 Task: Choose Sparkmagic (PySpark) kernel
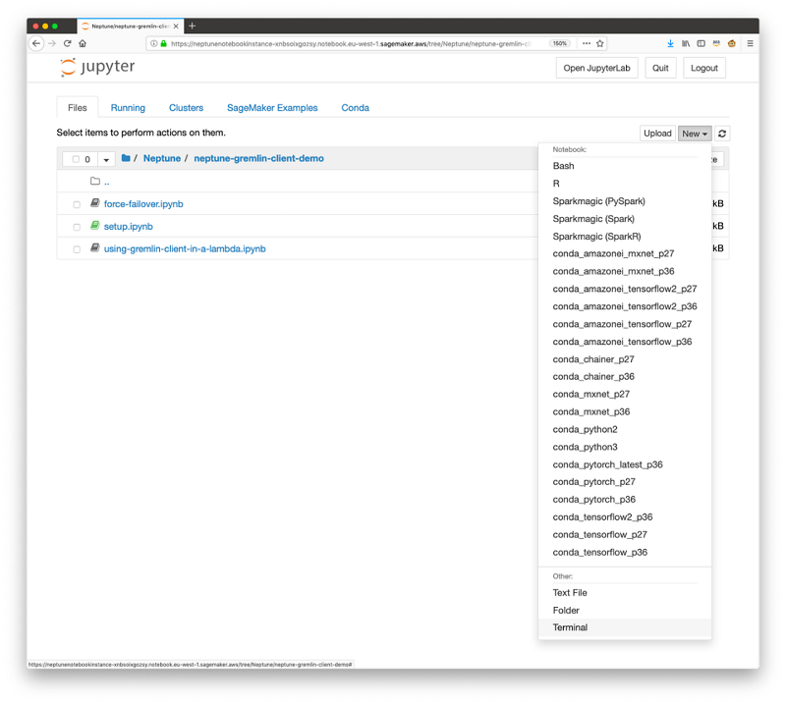625,201
